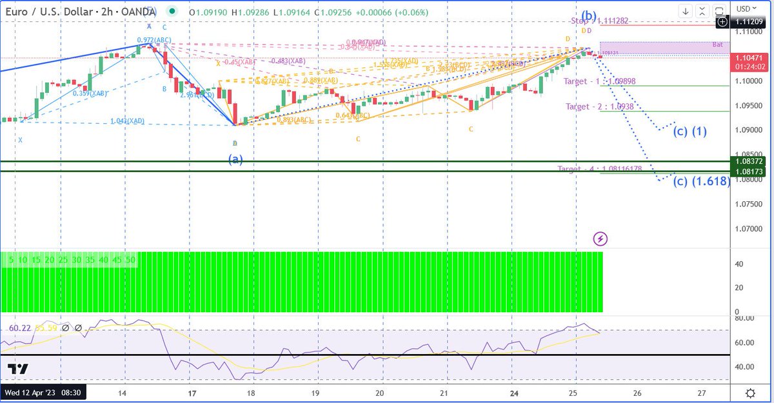Click the 'Target - 2 : 1.0938' label
Screen dimensions: 774x403
[x=599, y=106]
